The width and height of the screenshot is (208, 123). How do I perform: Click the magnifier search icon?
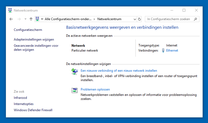tap(195, 19)
